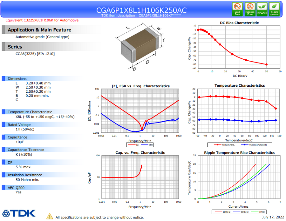Click the specifications subject to change notice
286x221 pixels.
[99, 218]
